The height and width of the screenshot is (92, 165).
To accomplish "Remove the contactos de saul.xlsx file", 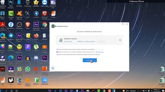I will coord(120,40).
